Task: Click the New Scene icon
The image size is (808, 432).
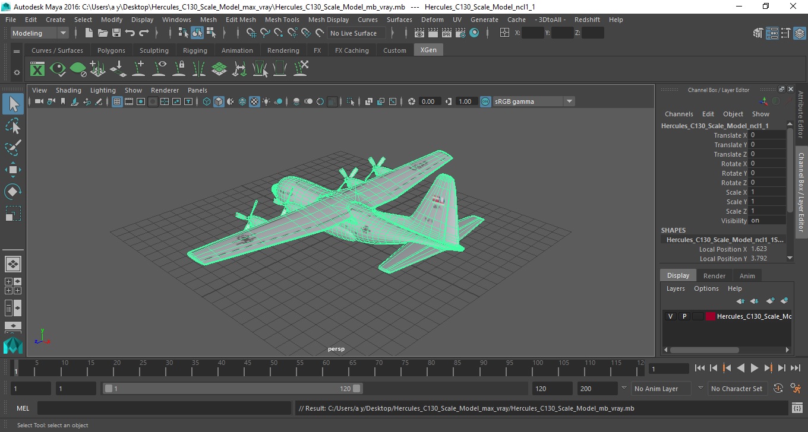Action: click(89, 33)
